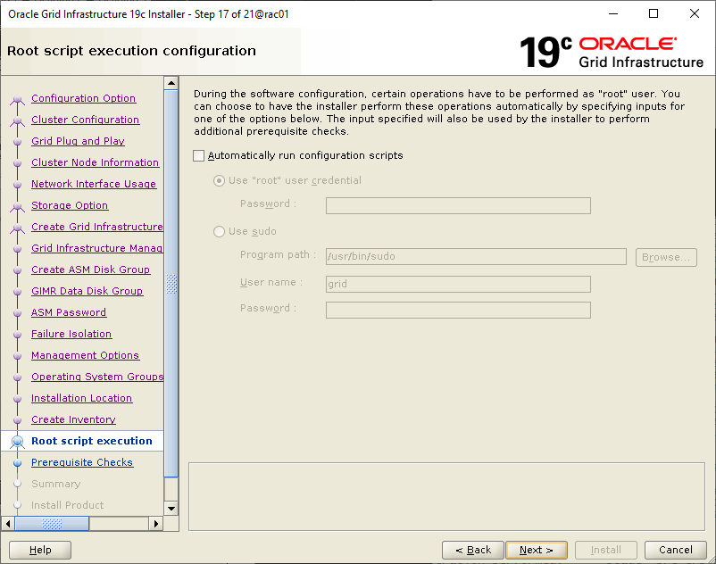
Task: Click the Install Product step marker icon
Action: 17,505
